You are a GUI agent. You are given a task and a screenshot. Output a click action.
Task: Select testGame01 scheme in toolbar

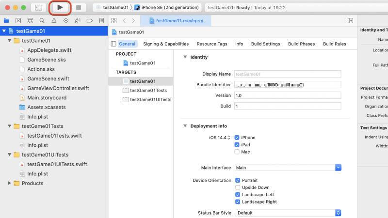pos(113,8)
